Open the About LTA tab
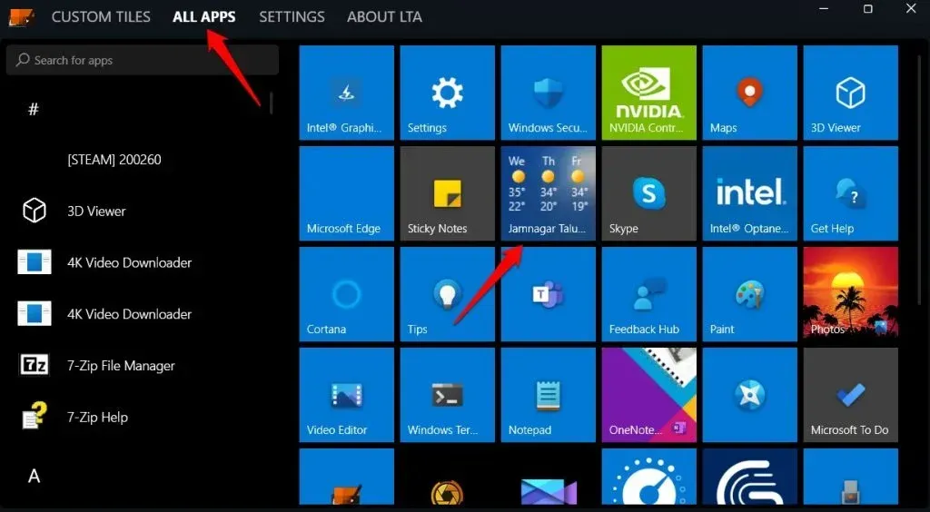The image size is (930, 512). coord(384,16)
